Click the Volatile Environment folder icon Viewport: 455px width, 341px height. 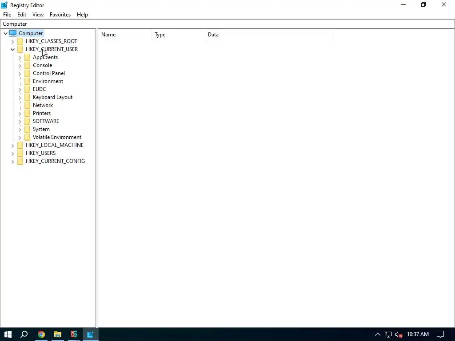27,137
